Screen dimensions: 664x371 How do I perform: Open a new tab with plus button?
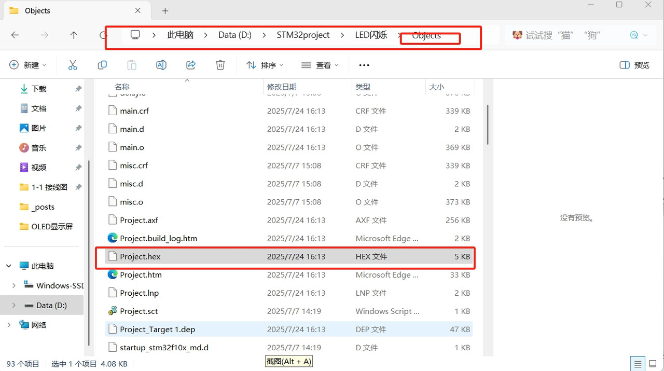tap(165, 10)
